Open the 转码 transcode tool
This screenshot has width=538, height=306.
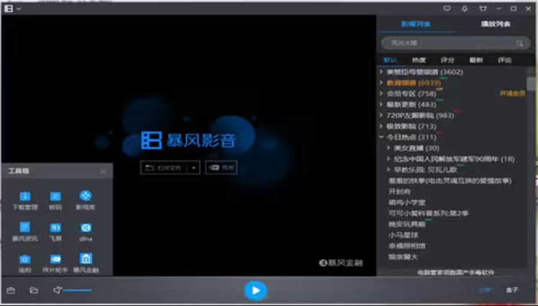pos(55,200)
